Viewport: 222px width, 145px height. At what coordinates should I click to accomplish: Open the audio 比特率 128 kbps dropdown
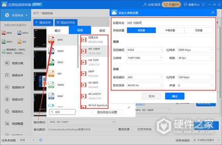tap(195, 77)
